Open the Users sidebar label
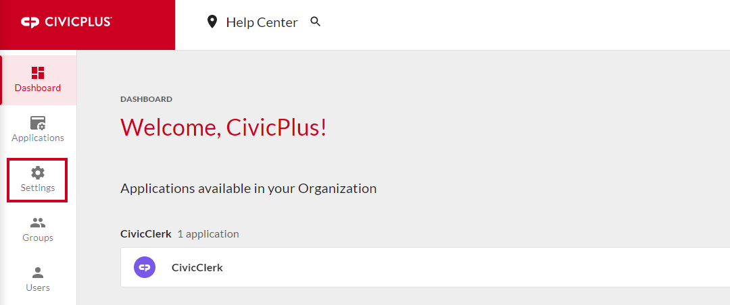Image resolution: width=730 pixels, height=305 pixels. pyautogui.click(x=38, y=287)
